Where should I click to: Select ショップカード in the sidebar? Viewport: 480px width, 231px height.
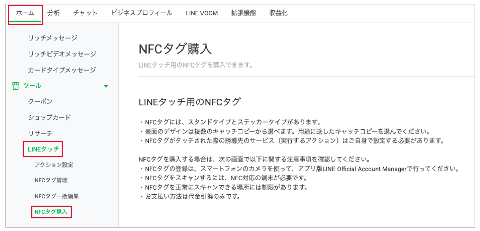pos(50,118)
